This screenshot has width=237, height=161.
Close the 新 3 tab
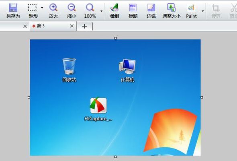[72, 26]
